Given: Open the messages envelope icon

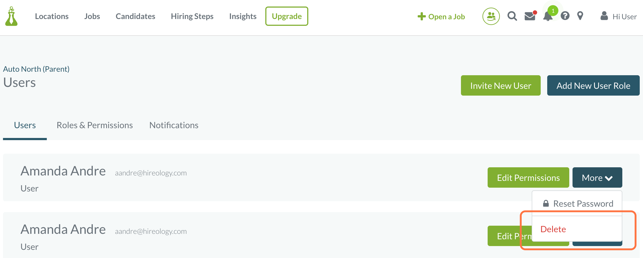Looking at the screenshot, I should [530, 16].
